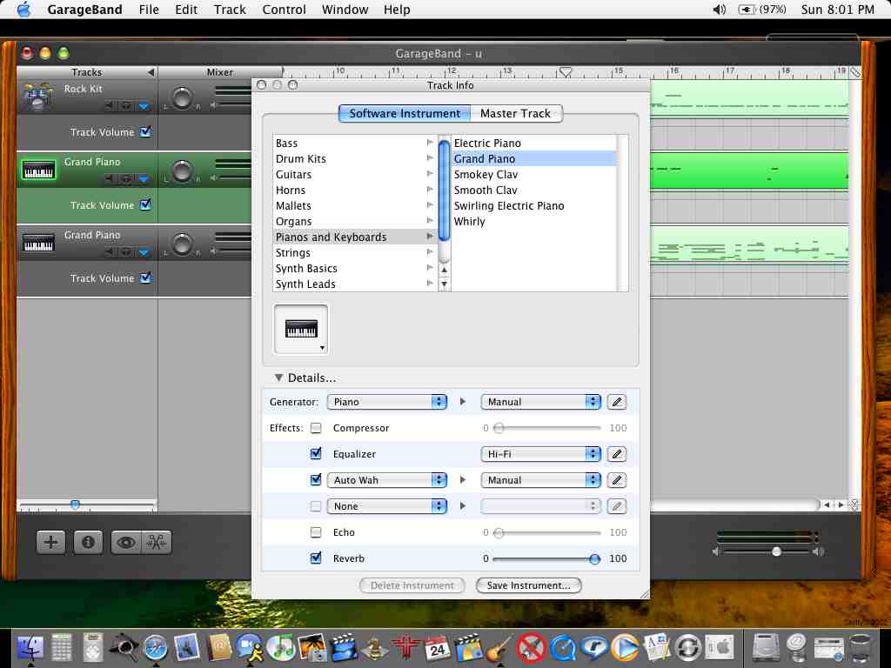Image resolution: width=891 pixels, height=668 pixels.
Task: Select Smokey Clav instrument
Action: point(534,174)
